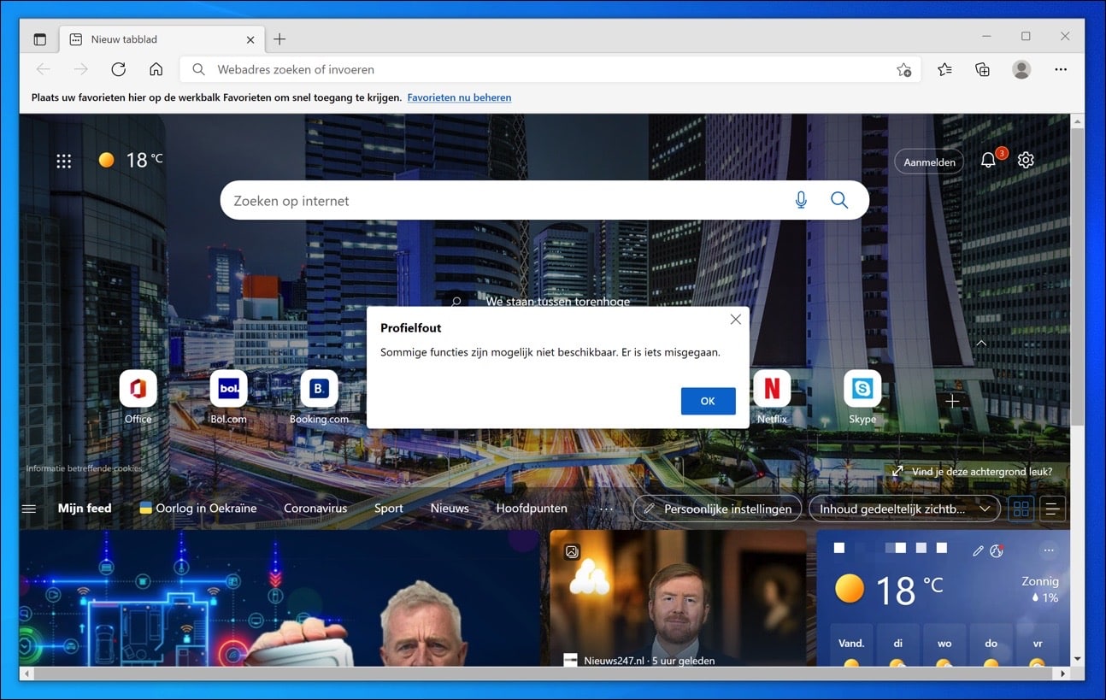Viewport: 1106px width, 700px height.
Task: Collapse quick links with chevron arrow
Action: point(981,343)
